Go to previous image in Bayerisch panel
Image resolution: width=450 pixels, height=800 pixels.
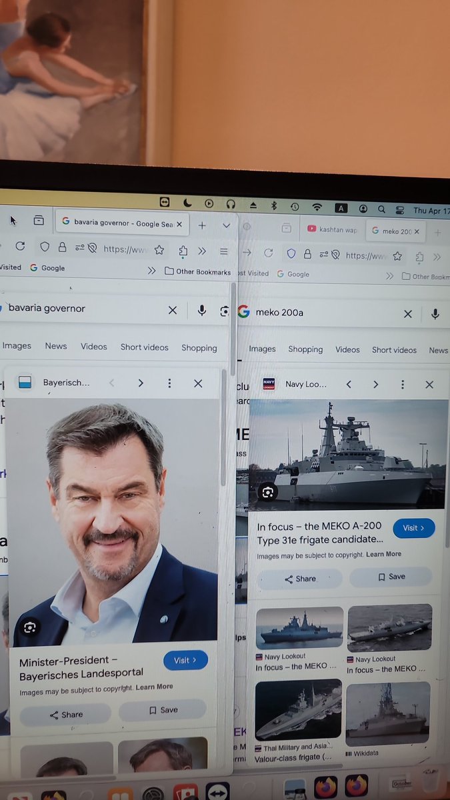pyautogui.click(x=112, y=383)
